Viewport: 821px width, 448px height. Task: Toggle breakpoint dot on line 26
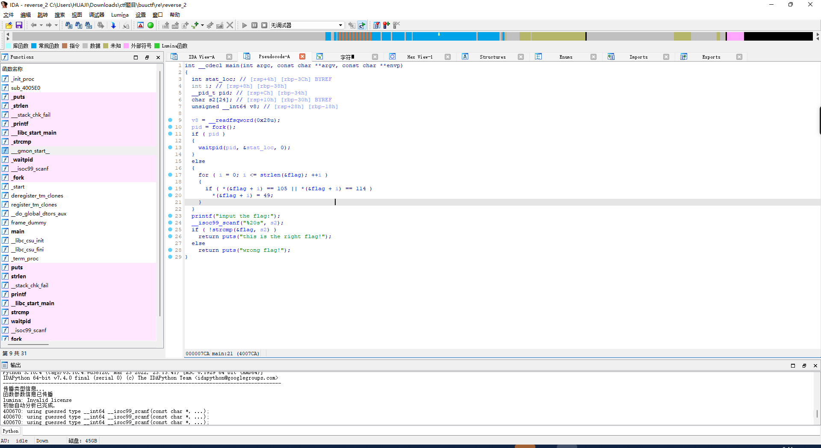(x=170, y=236)
